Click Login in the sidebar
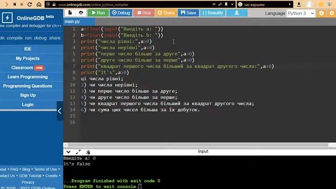Screen dimensions: 336x189 tap(28, 104)
